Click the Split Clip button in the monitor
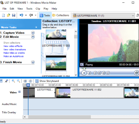The image size is (139, 124). pos(137,73)
